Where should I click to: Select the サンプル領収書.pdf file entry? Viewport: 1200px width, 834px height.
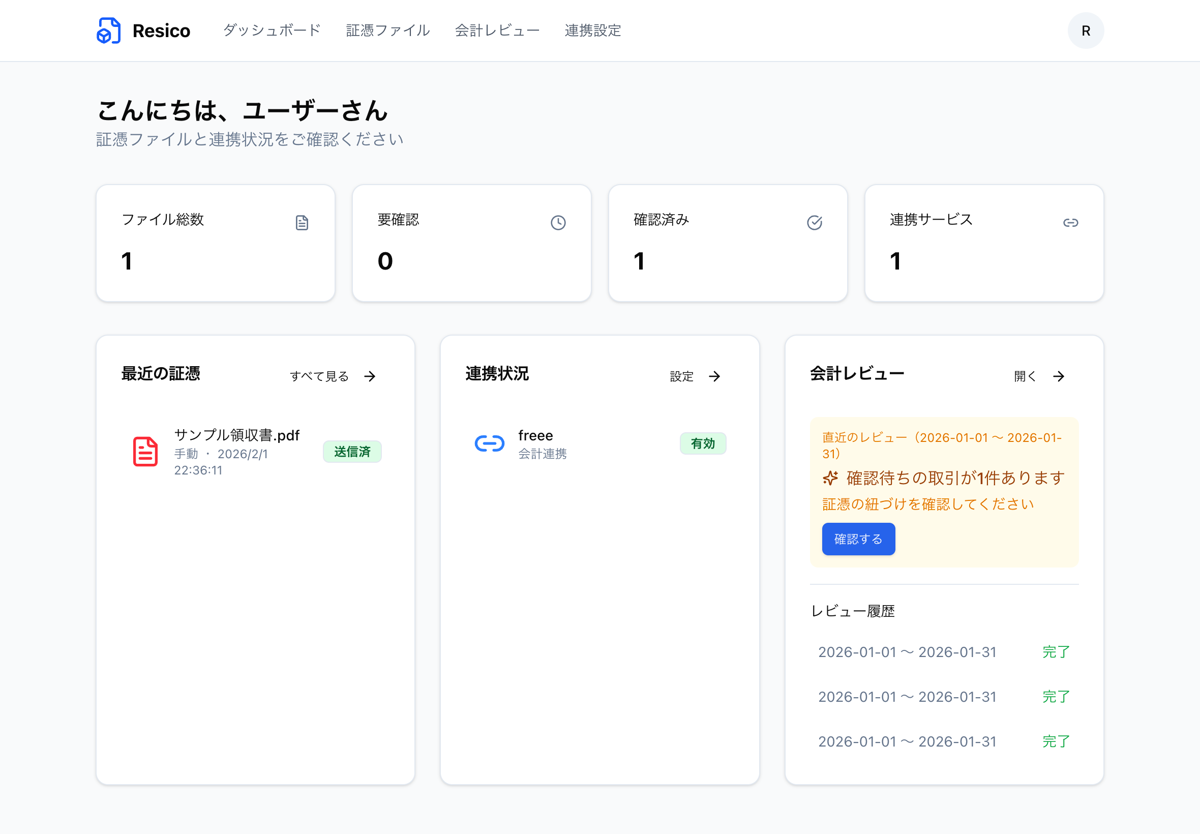(x=236, y=435)
